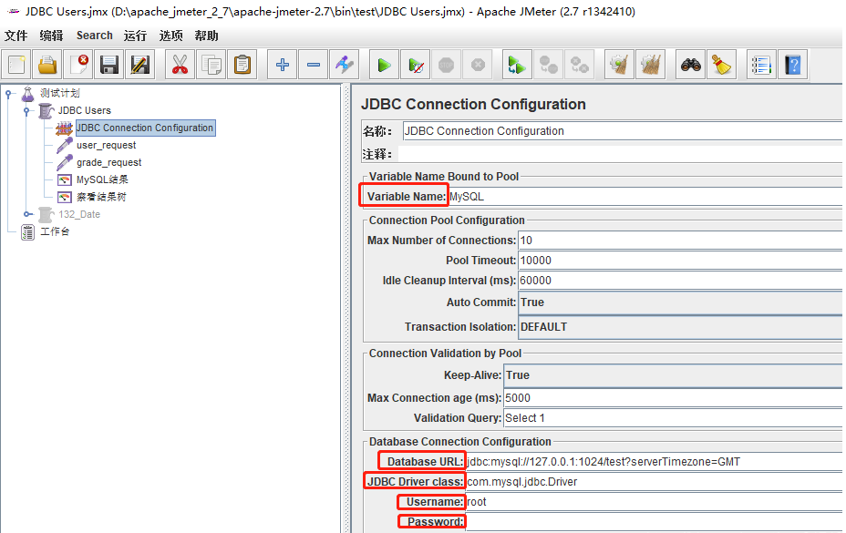Click the Open file folder icon
The height and width of the screenshot is (533, 846).
coord(47,65)
